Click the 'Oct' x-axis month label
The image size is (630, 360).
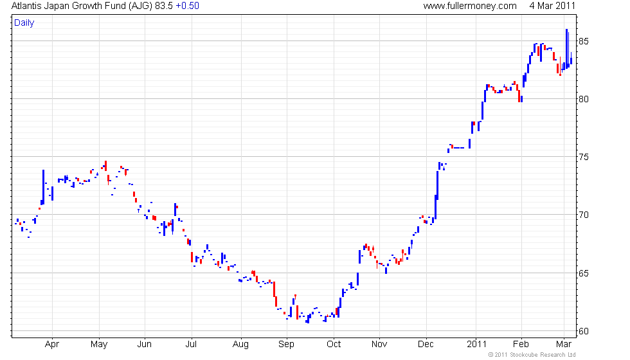tap(334, 345)
